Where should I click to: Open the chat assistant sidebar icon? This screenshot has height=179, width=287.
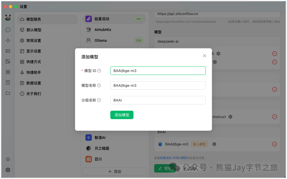coord(8,30)
